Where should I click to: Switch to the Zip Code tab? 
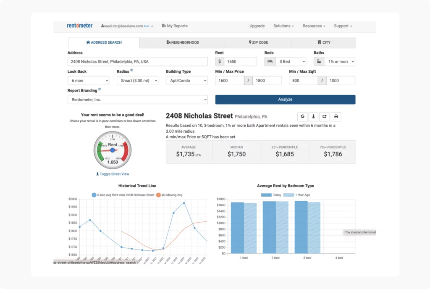tap(258, 42)
